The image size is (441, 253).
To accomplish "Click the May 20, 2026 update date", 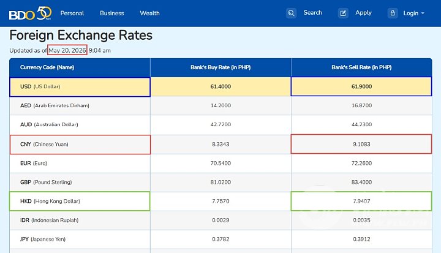I will pyautogui.click(x=67, y=50).
